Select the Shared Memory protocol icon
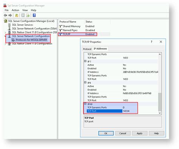 coord(61,26)
